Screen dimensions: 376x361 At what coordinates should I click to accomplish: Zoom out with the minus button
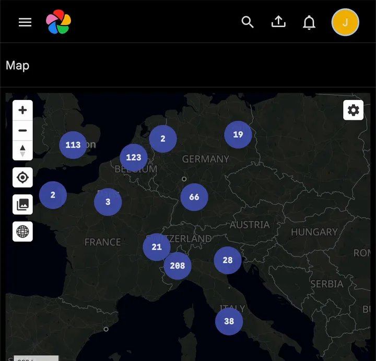click(22, 130)
